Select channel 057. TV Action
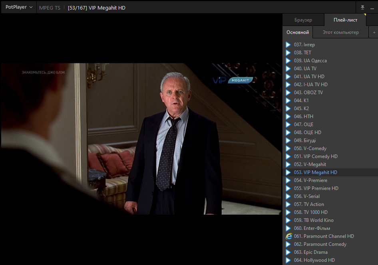Screen dimensions: 378x265 click(330, 204)
